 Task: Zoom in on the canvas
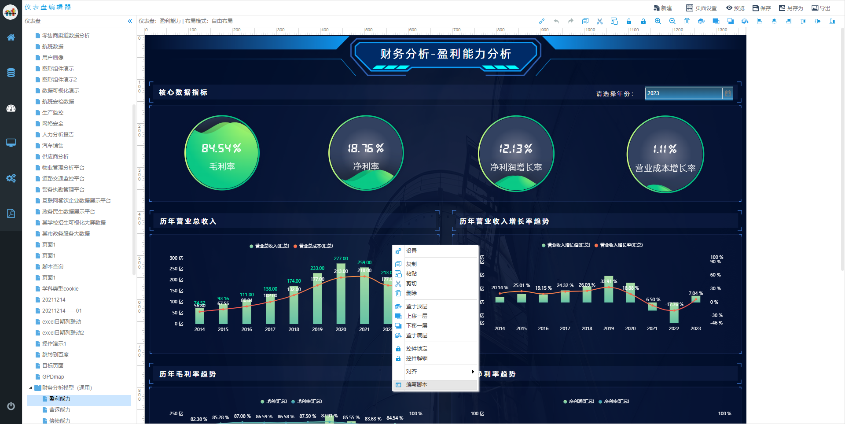pos(658,21)
